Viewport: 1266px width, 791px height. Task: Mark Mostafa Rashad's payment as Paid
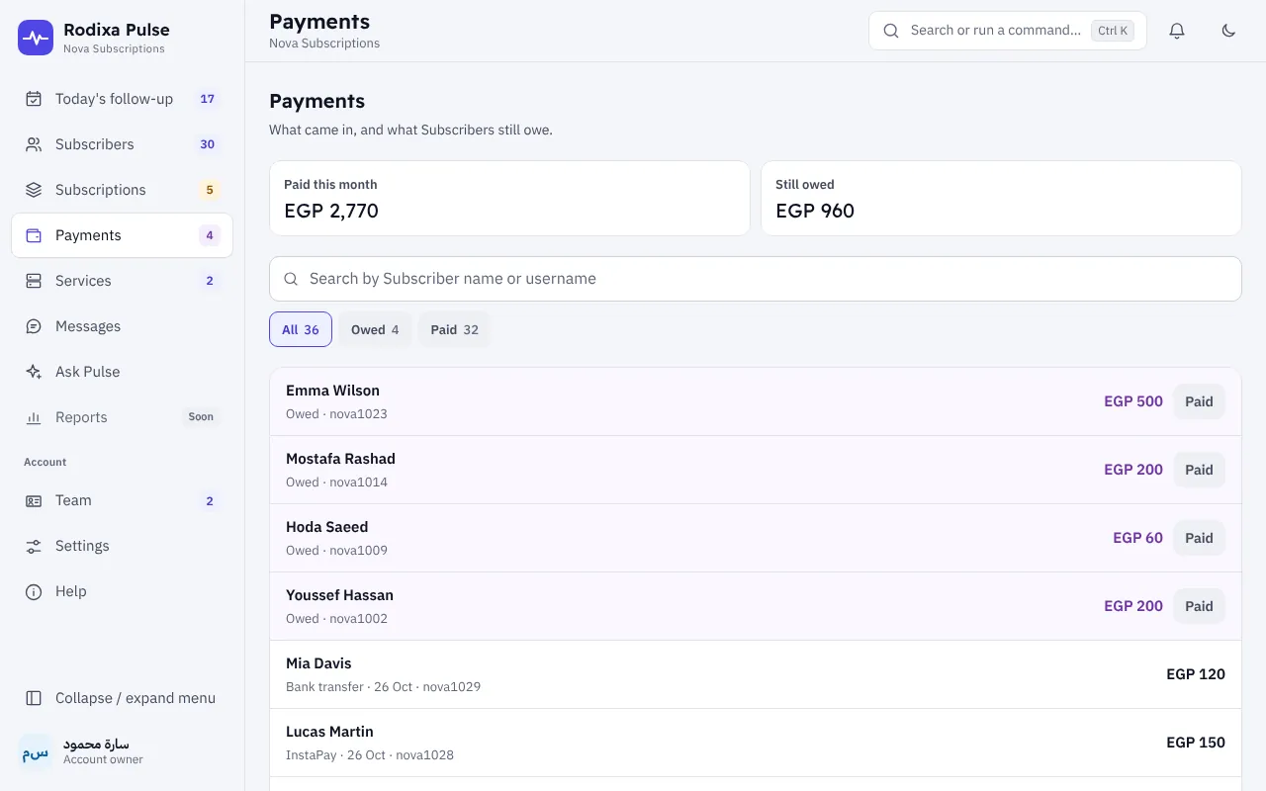pyautogui.click(x=1199, y=470)
